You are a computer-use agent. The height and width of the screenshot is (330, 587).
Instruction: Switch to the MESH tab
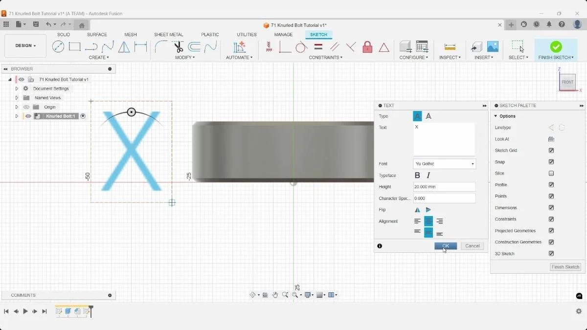coord(131,35)
